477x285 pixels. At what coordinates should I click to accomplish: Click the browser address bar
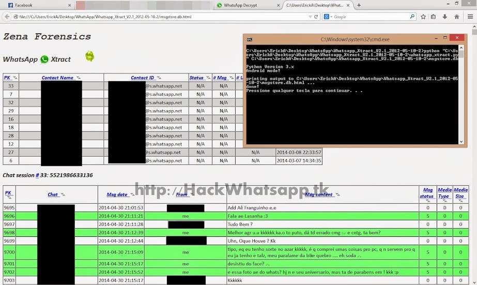pos(163,17)
